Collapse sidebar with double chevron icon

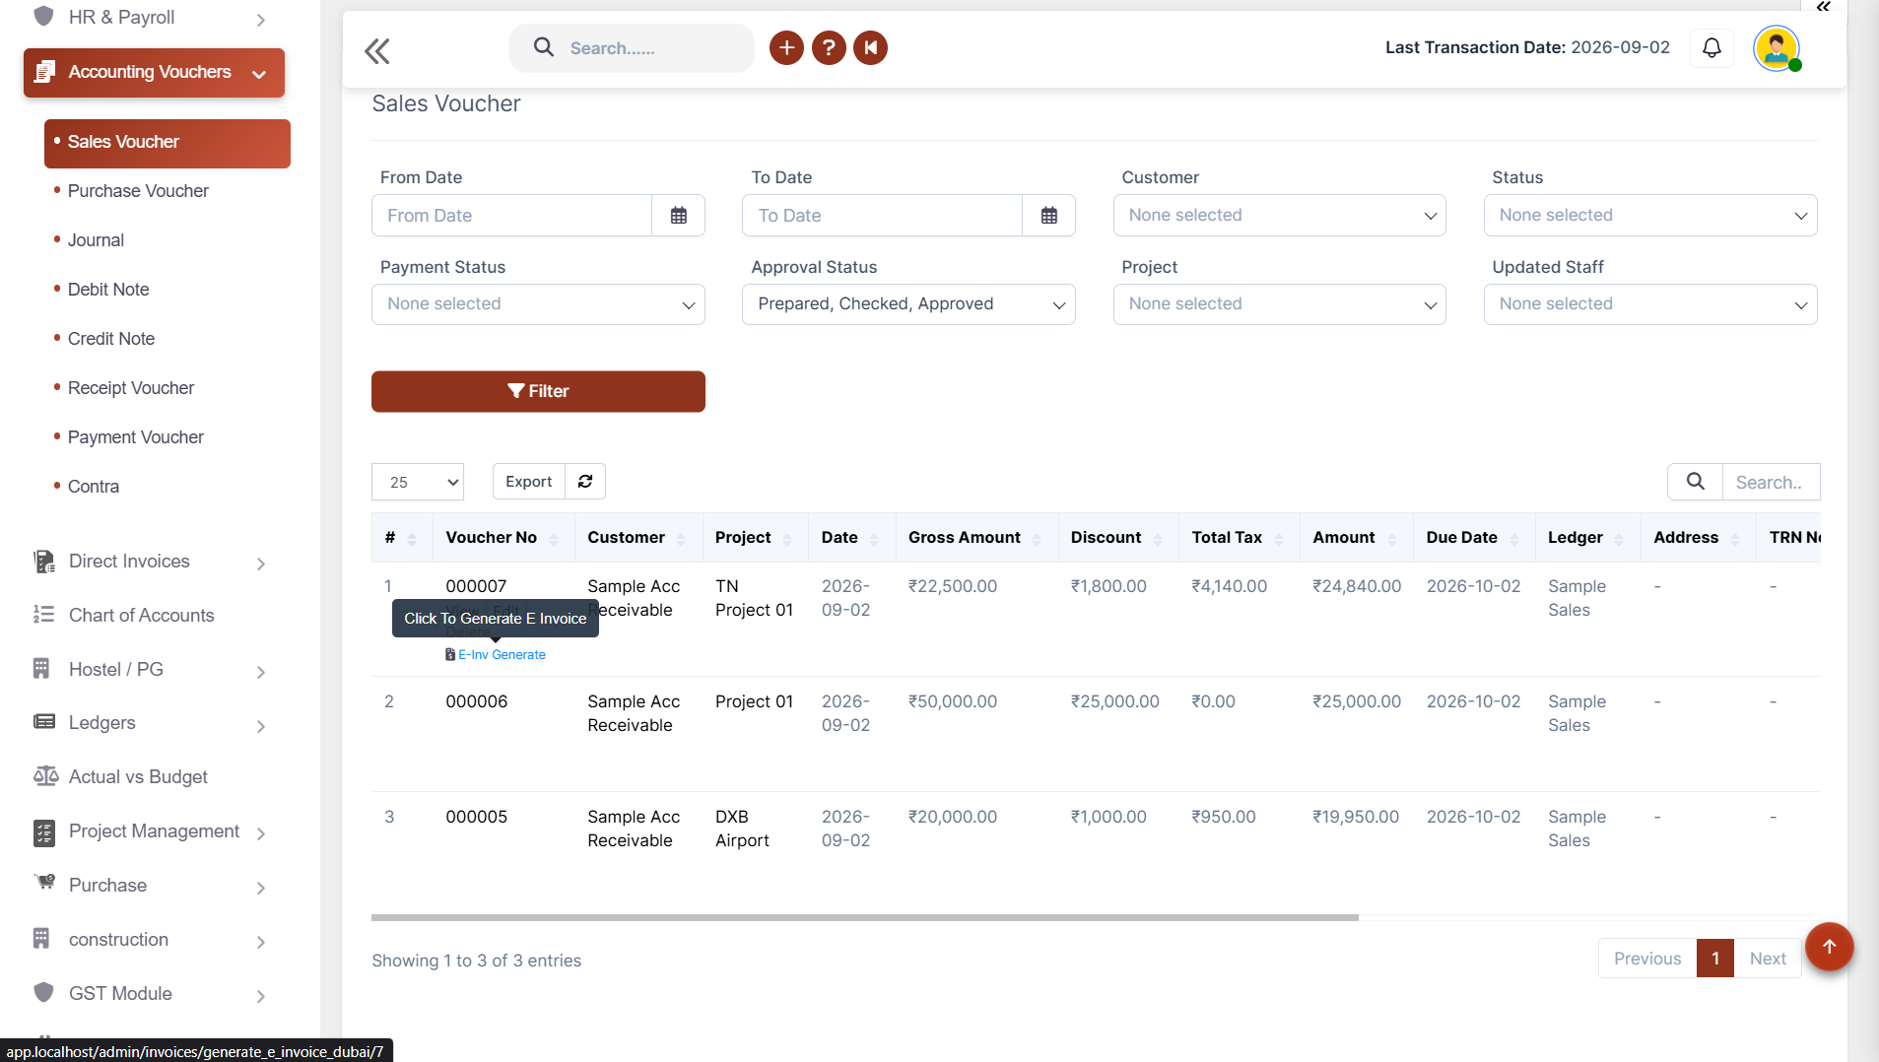(x=377, y=50)
